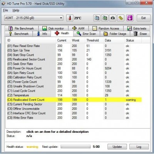Select the Power On Hours Count row
This screenshot has height=154, width=154.
(x=74, y=68)
